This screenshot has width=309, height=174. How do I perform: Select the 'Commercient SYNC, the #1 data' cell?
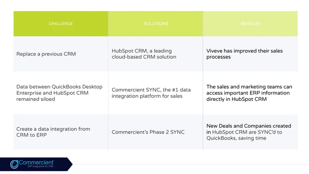coord(156,93)
